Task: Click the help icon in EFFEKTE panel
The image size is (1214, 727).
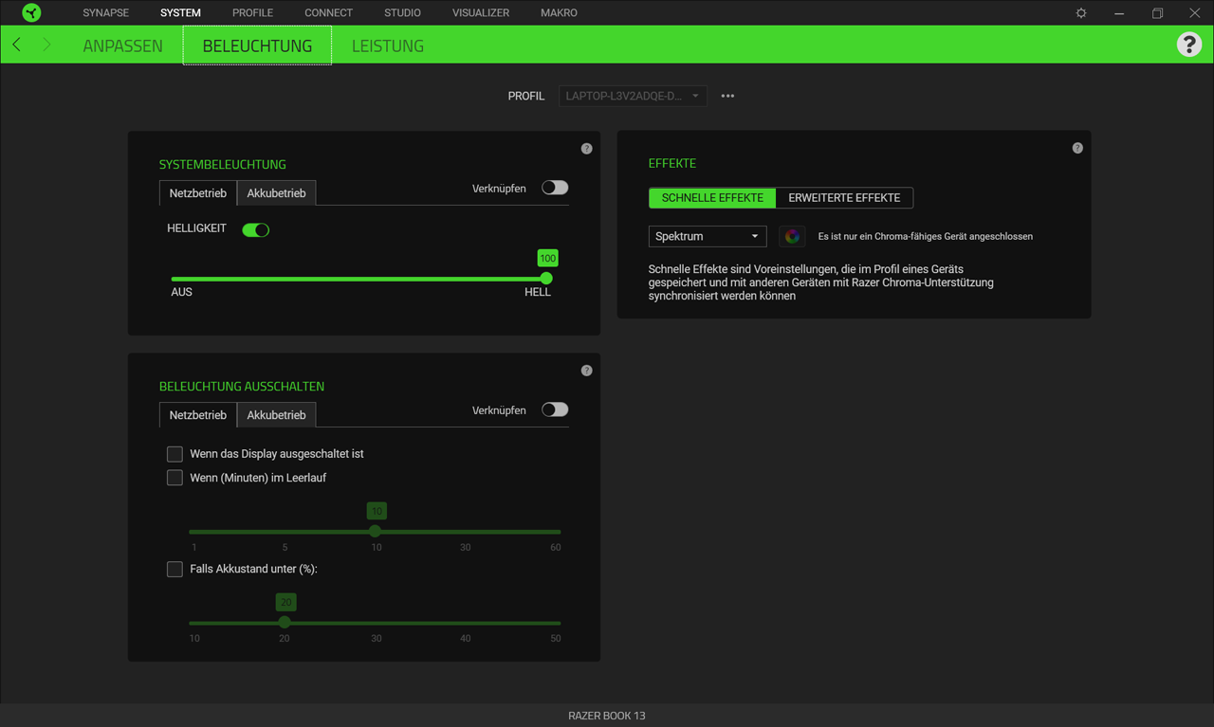Action: tap(1076, 148)
